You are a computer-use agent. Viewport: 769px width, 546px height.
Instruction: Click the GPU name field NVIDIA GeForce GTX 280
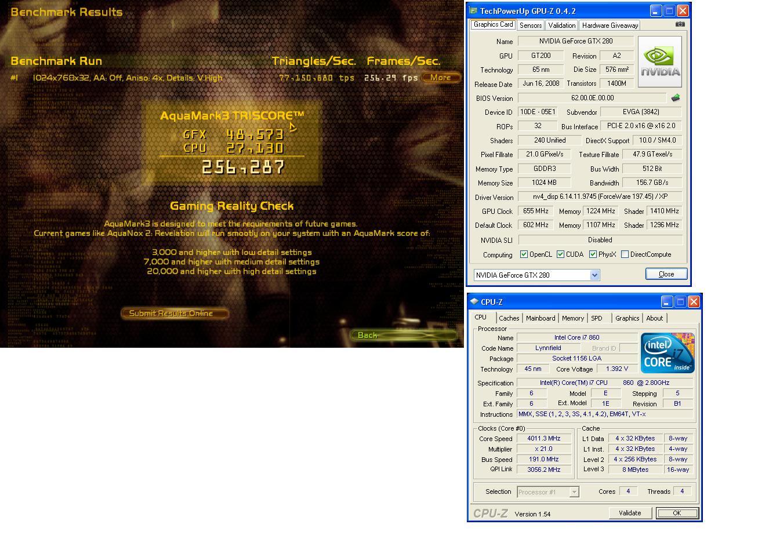pos(575,41)
